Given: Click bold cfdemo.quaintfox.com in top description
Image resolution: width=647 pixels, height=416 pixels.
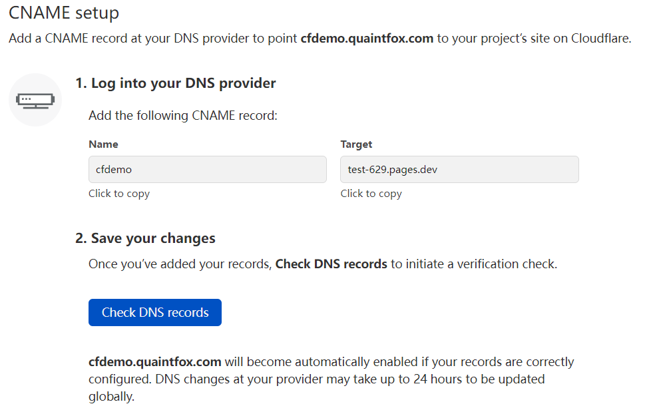Looking at the screenshot, I should (x=367, y=38).
